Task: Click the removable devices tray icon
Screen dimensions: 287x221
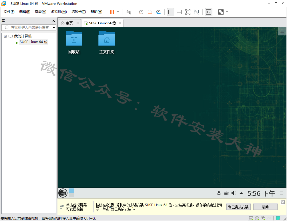Action: pyautogui.click(x=219, y=193)
